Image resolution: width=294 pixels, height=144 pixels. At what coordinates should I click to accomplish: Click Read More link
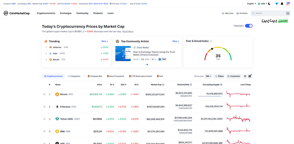128,31
